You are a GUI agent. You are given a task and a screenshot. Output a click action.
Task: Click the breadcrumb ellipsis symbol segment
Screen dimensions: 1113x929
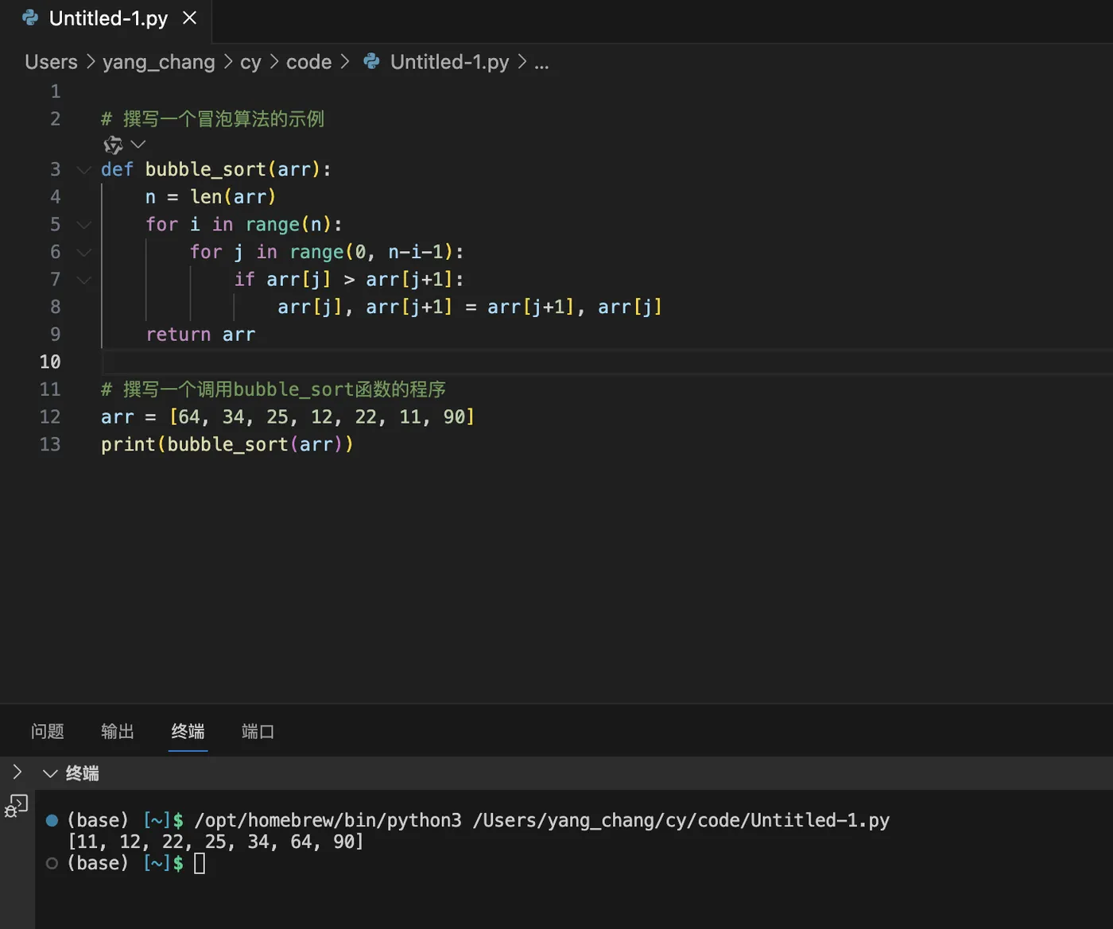point(541,63)
